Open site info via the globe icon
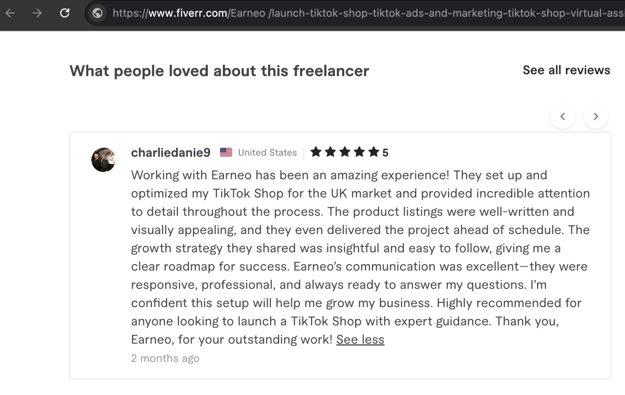Screen dimensions: 625x395 (x=97, y=13)
